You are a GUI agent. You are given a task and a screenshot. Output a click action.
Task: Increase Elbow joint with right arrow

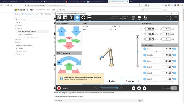coord(175,61)
